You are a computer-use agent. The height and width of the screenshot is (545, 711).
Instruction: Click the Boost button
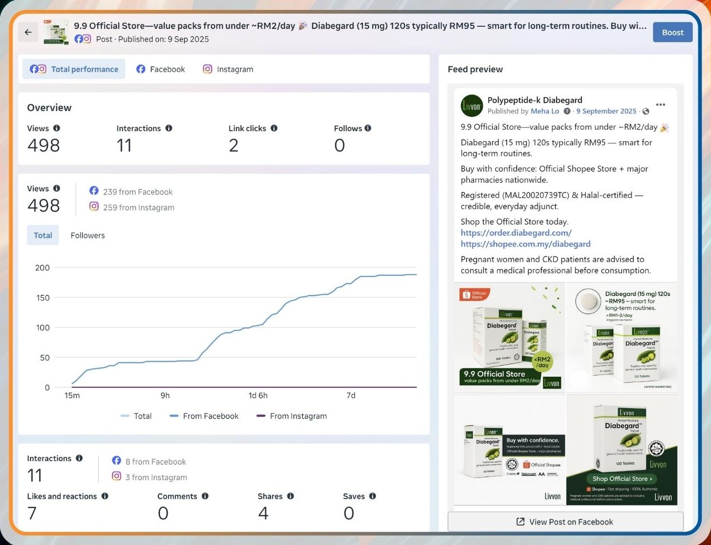point(672,33)
